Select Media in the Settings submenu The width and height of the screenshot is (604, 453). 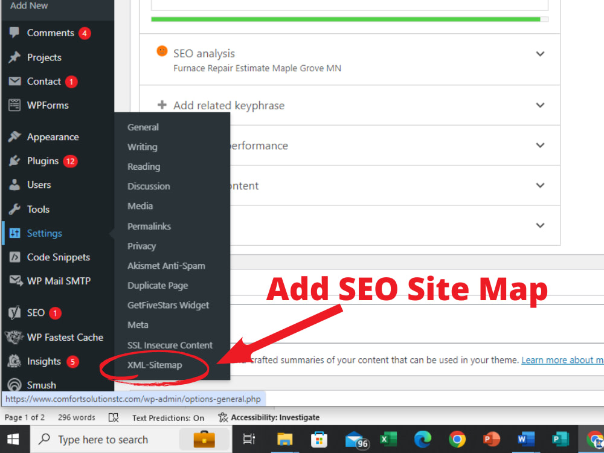point(140,206)
